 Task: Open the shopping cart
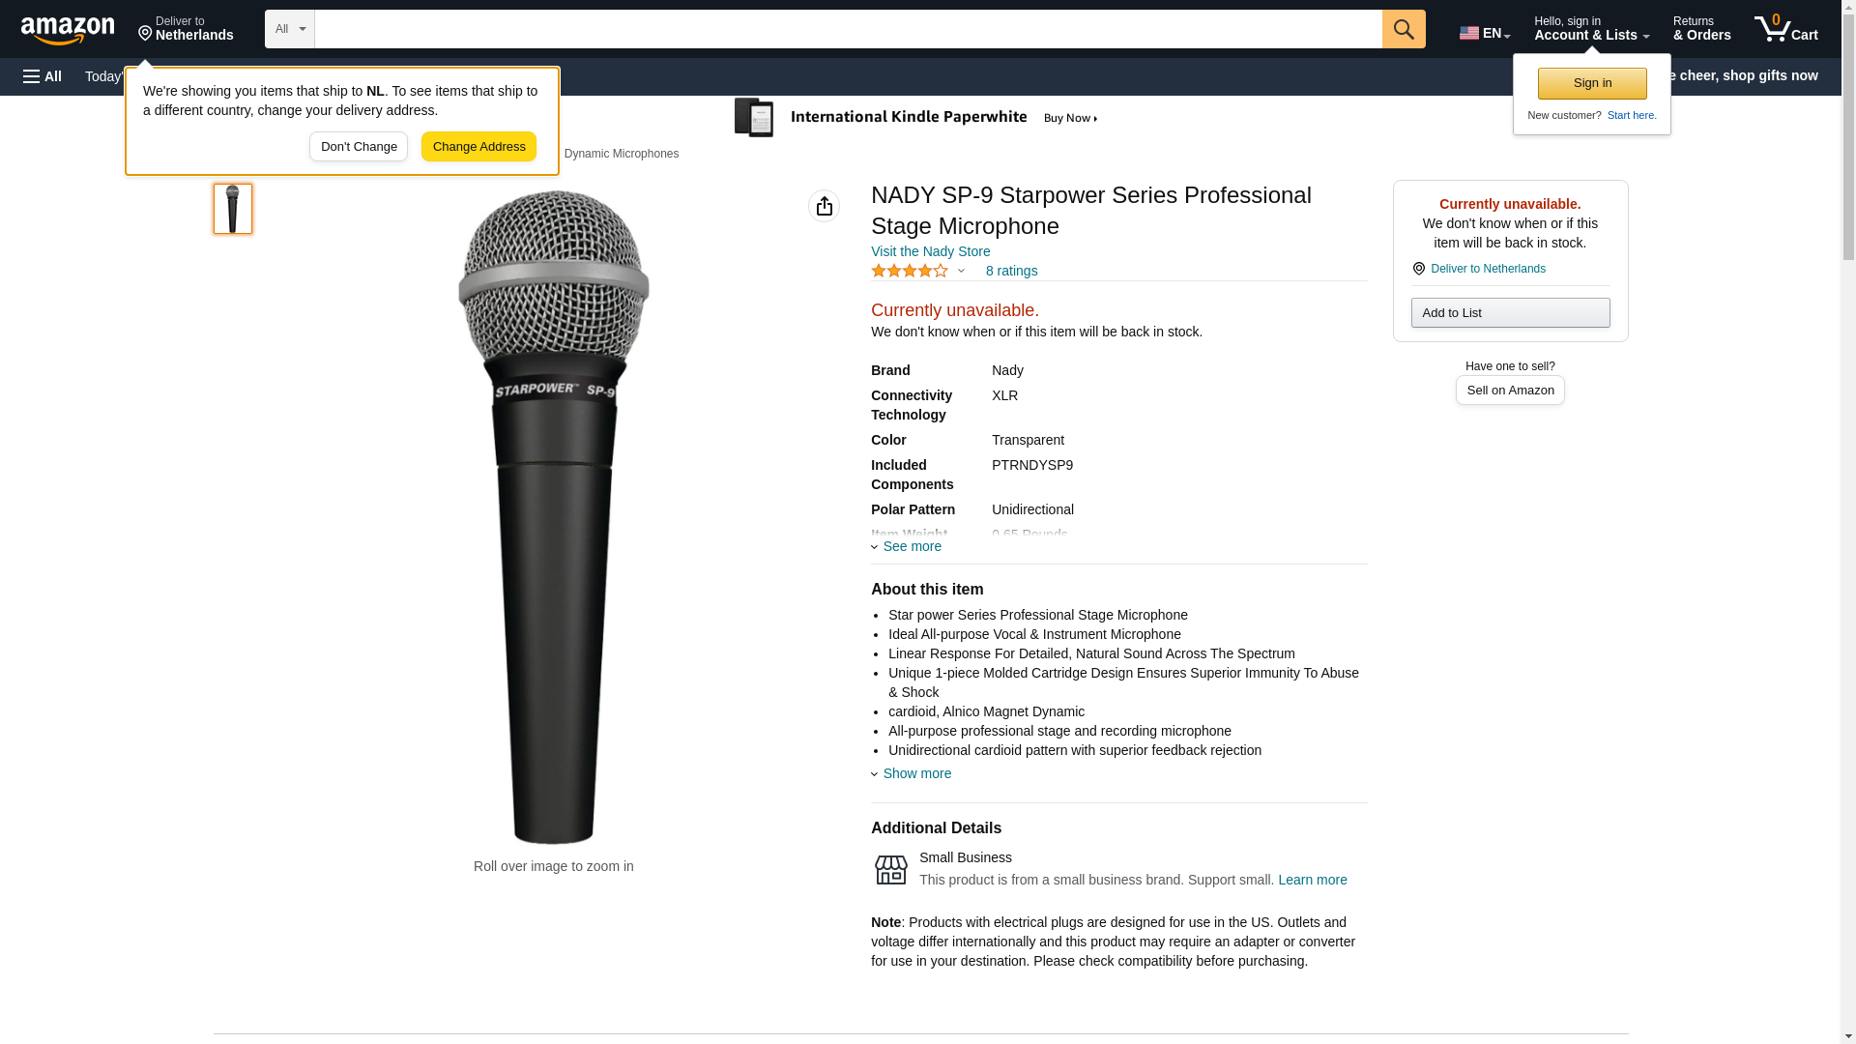pyautogui.click(x=1785, y=29)
